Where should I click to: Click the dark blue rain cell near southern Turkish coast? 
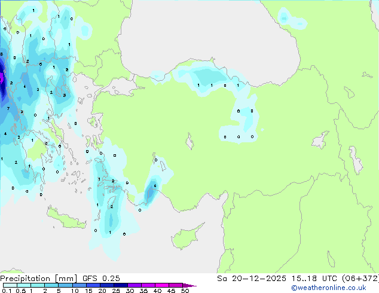point(150,193)
